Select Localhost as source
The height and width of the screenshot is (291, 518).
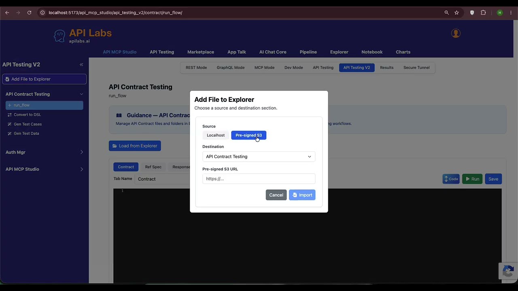(x=216, y=135)
